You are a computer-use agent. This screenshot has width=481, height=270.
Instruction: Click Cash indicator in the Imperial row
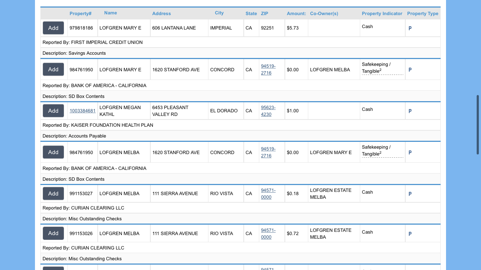[x=367, y=27]
